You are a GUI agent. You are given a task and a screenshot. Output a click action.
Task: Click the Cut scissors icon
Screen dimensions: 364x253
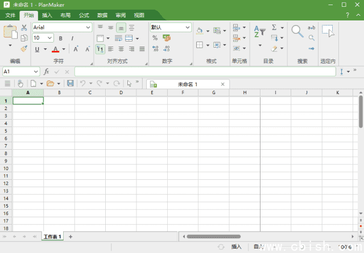click(x=24, y=28)
